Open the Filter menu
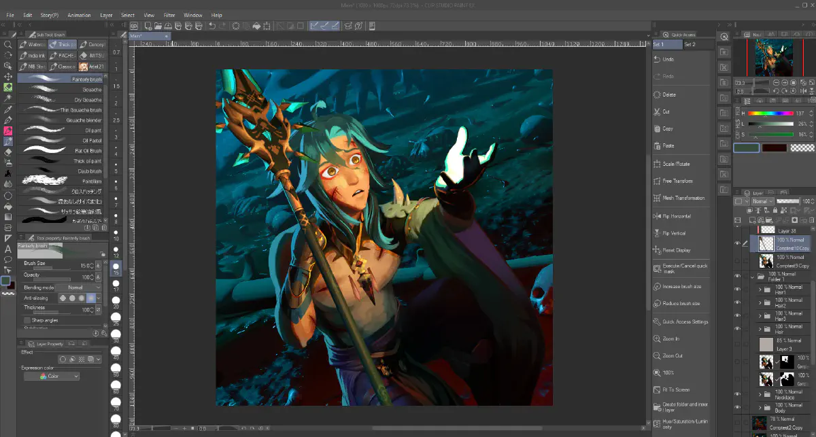 (169, 15)
